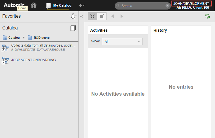
Task: Click the Catalog section title
Action: tap(10, 28)
